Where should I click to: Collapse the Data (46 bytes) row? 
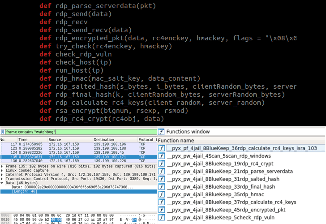click(x=2, y=183)
